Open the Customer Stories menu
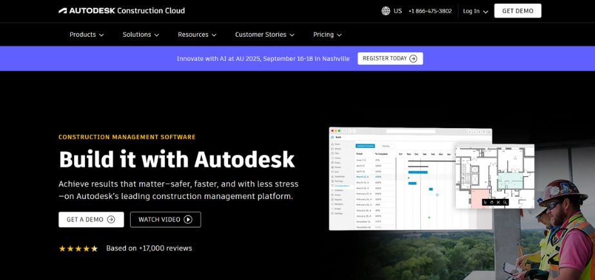This screenshot has height=280, width=595. 265,35
